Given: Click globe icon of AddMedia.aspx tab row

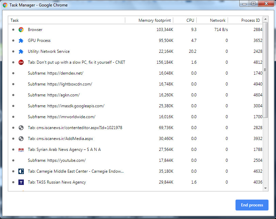Looking at the screenshot, I should click(21, 139).
